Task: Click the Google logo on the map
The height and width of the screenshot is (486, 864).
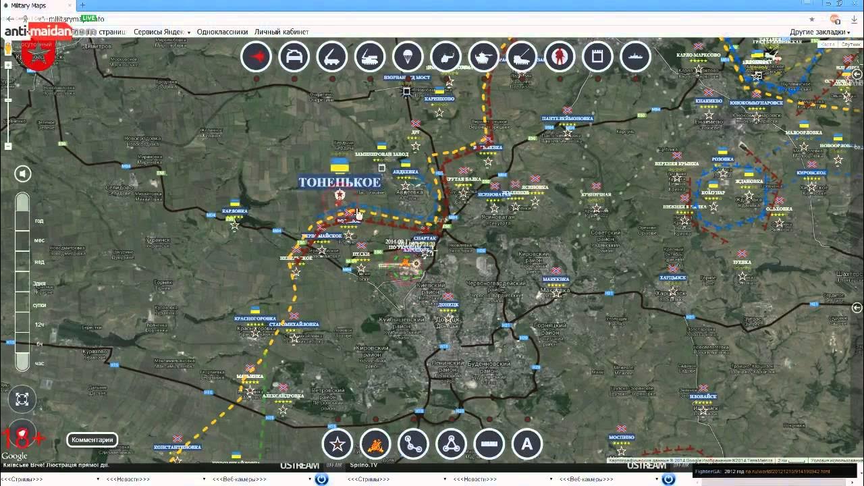Action: click(x=14, y=456)
